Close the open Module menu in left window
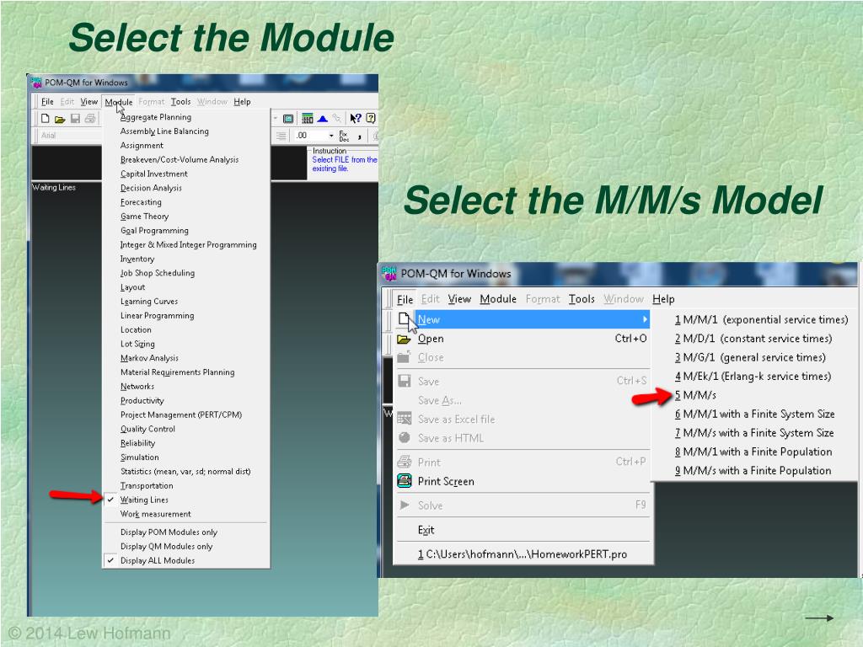The width and height of the screenshot is (863, 647). (119, 102)
